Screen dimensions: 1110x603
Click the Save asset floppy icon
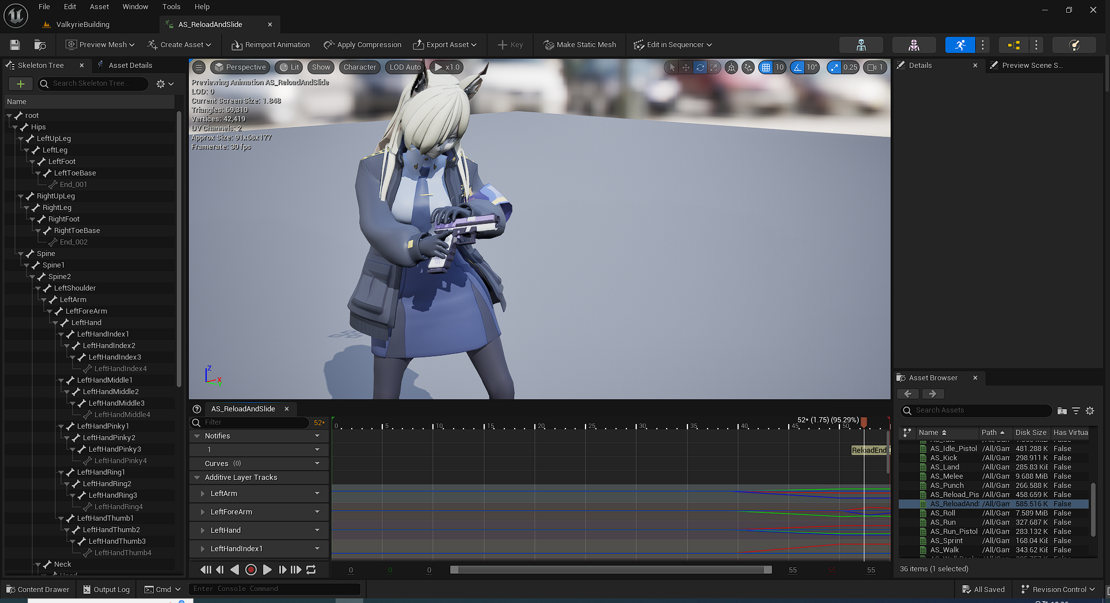point(15,45)
